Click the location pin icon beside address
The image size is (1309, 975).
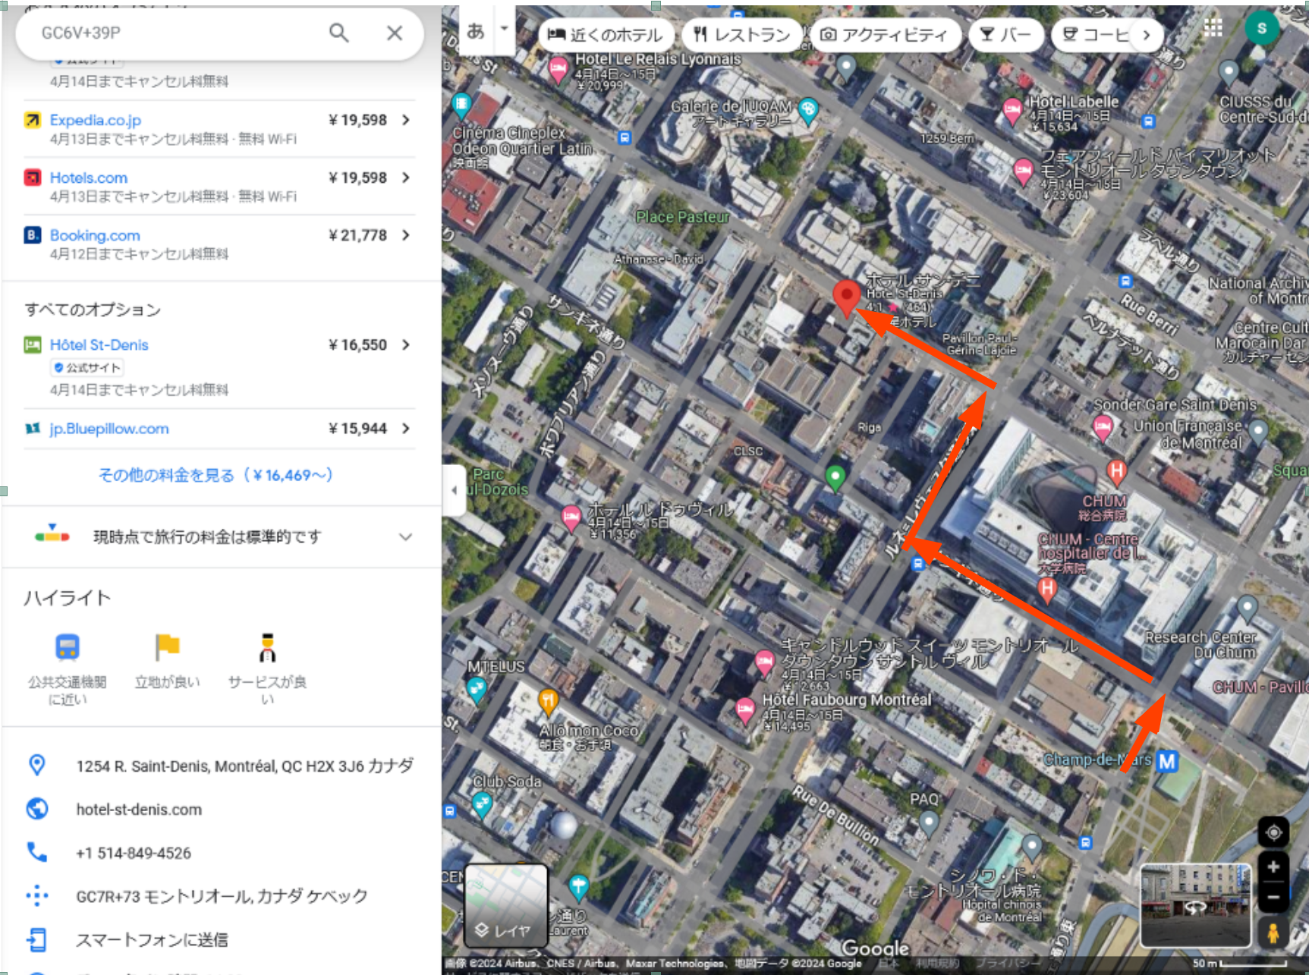36,765
